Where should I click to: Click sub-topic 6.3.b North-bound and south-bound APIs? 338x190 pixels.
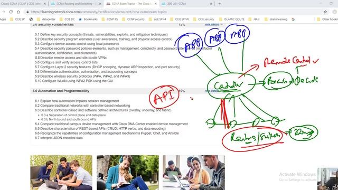(x=69, y=119)
